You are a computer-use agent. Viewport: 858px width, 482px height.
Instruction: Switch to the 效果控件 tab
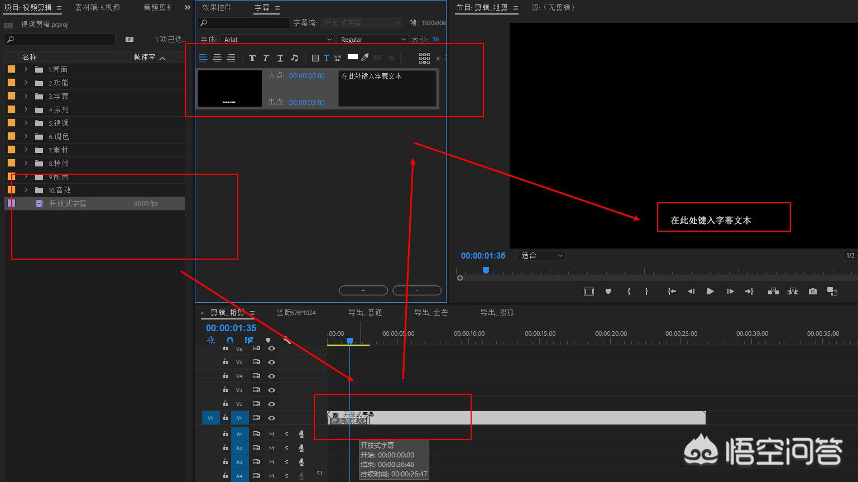217,8
